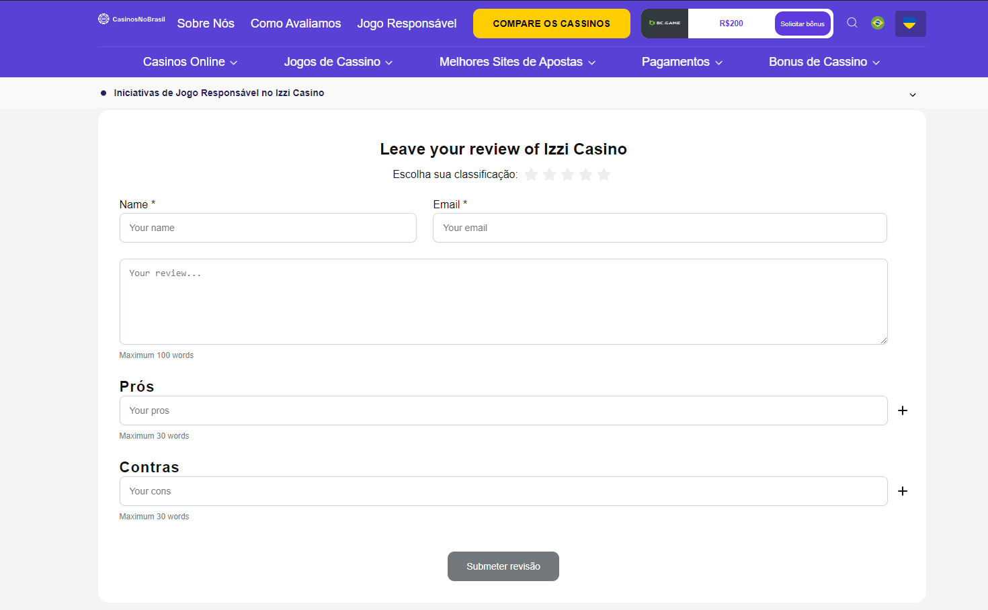Focus the Your email input field
Image resolution: width=988 pixels, height=610 pixels.
coord(660,228)
